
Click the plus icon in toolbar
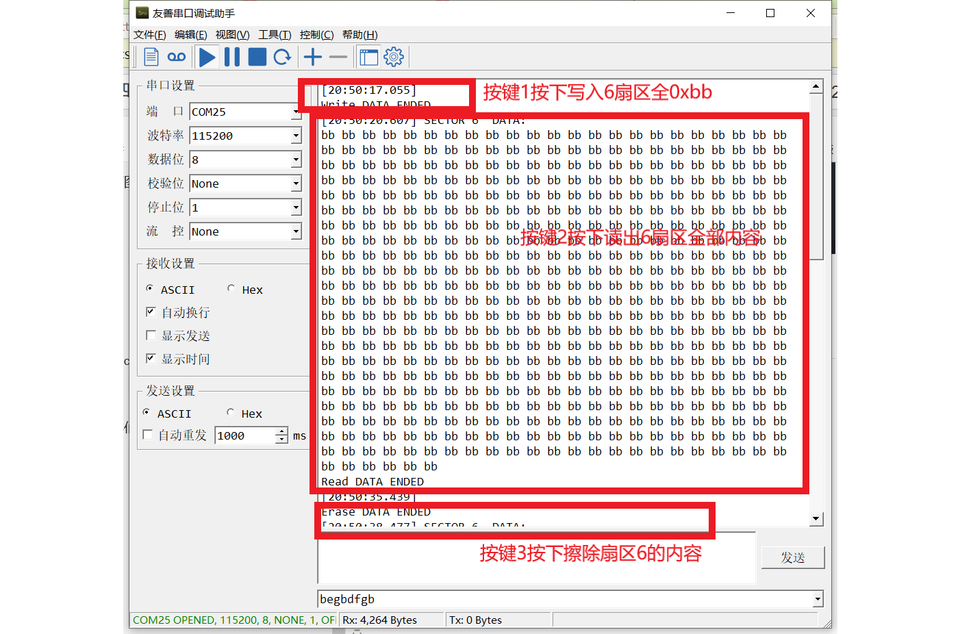click(313, 57)
